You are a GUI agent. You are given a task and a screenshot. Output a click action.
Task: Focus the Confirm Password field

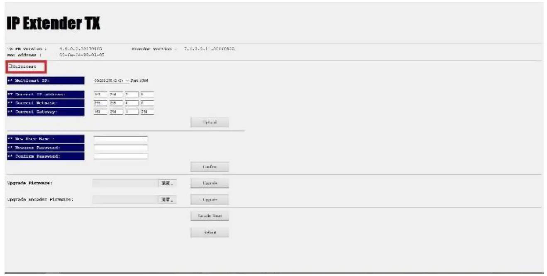(x=121, y=156)
